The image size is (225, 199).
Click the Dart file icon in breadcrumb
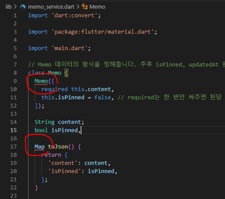point(23,7)
